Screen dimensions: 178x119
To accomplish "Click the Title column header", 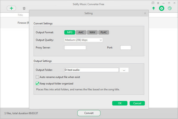I will point(20,15).
